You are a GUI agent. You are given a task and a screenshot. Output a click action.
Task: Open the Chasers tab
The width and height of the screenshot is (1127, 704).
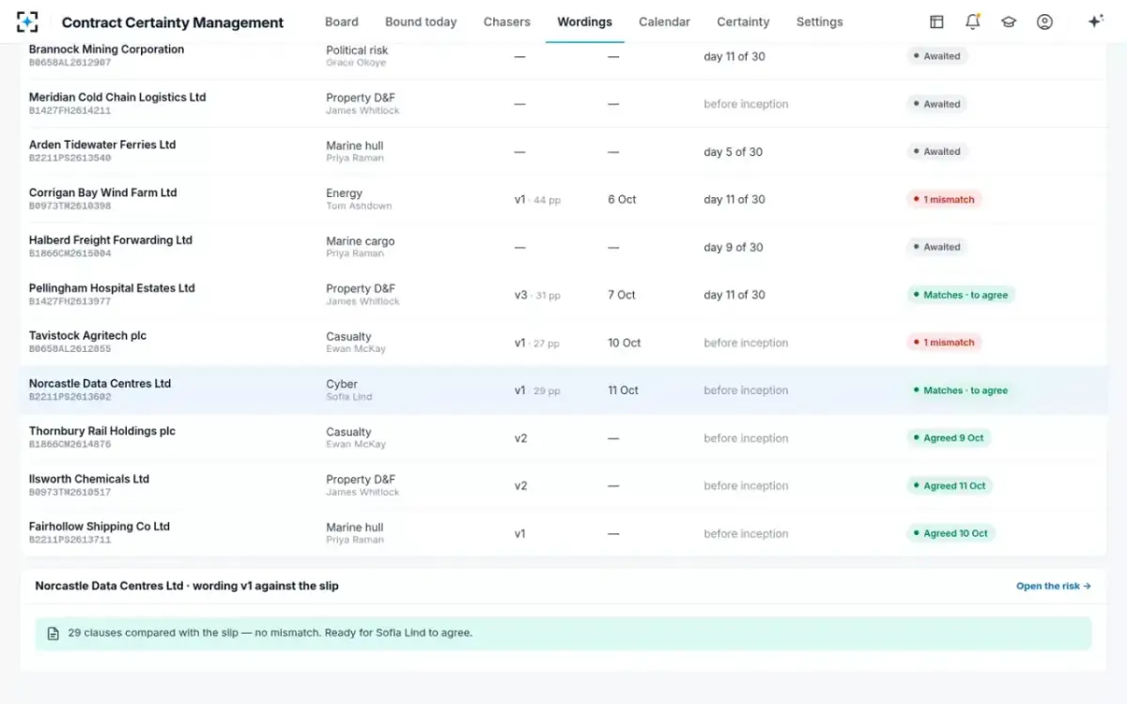[507, 22]
